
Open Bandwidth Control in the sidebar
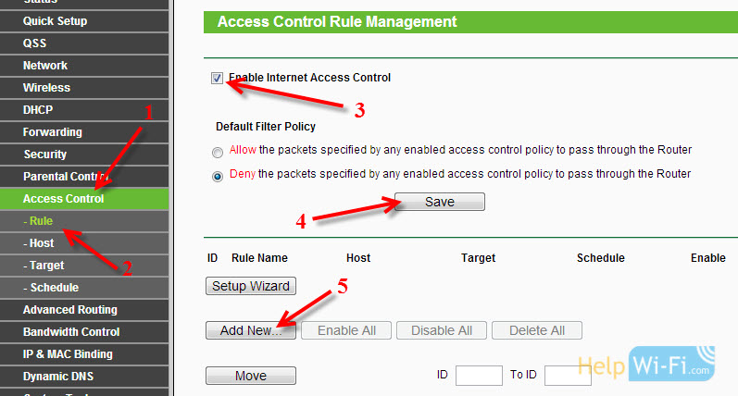(84, 331)
